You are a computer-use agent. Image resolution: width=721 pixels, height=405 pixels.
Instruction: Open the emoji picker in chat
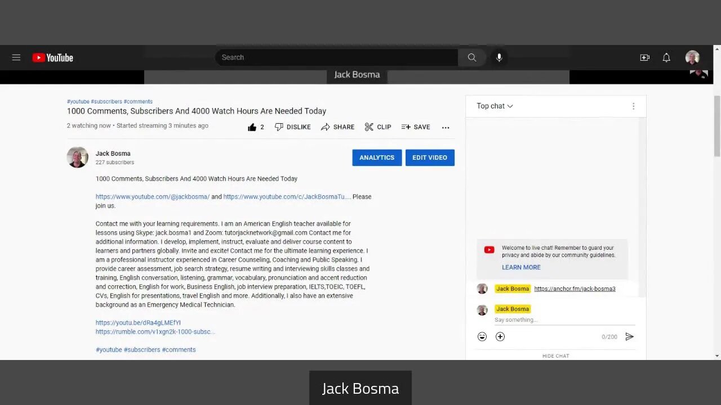(482, 336)
